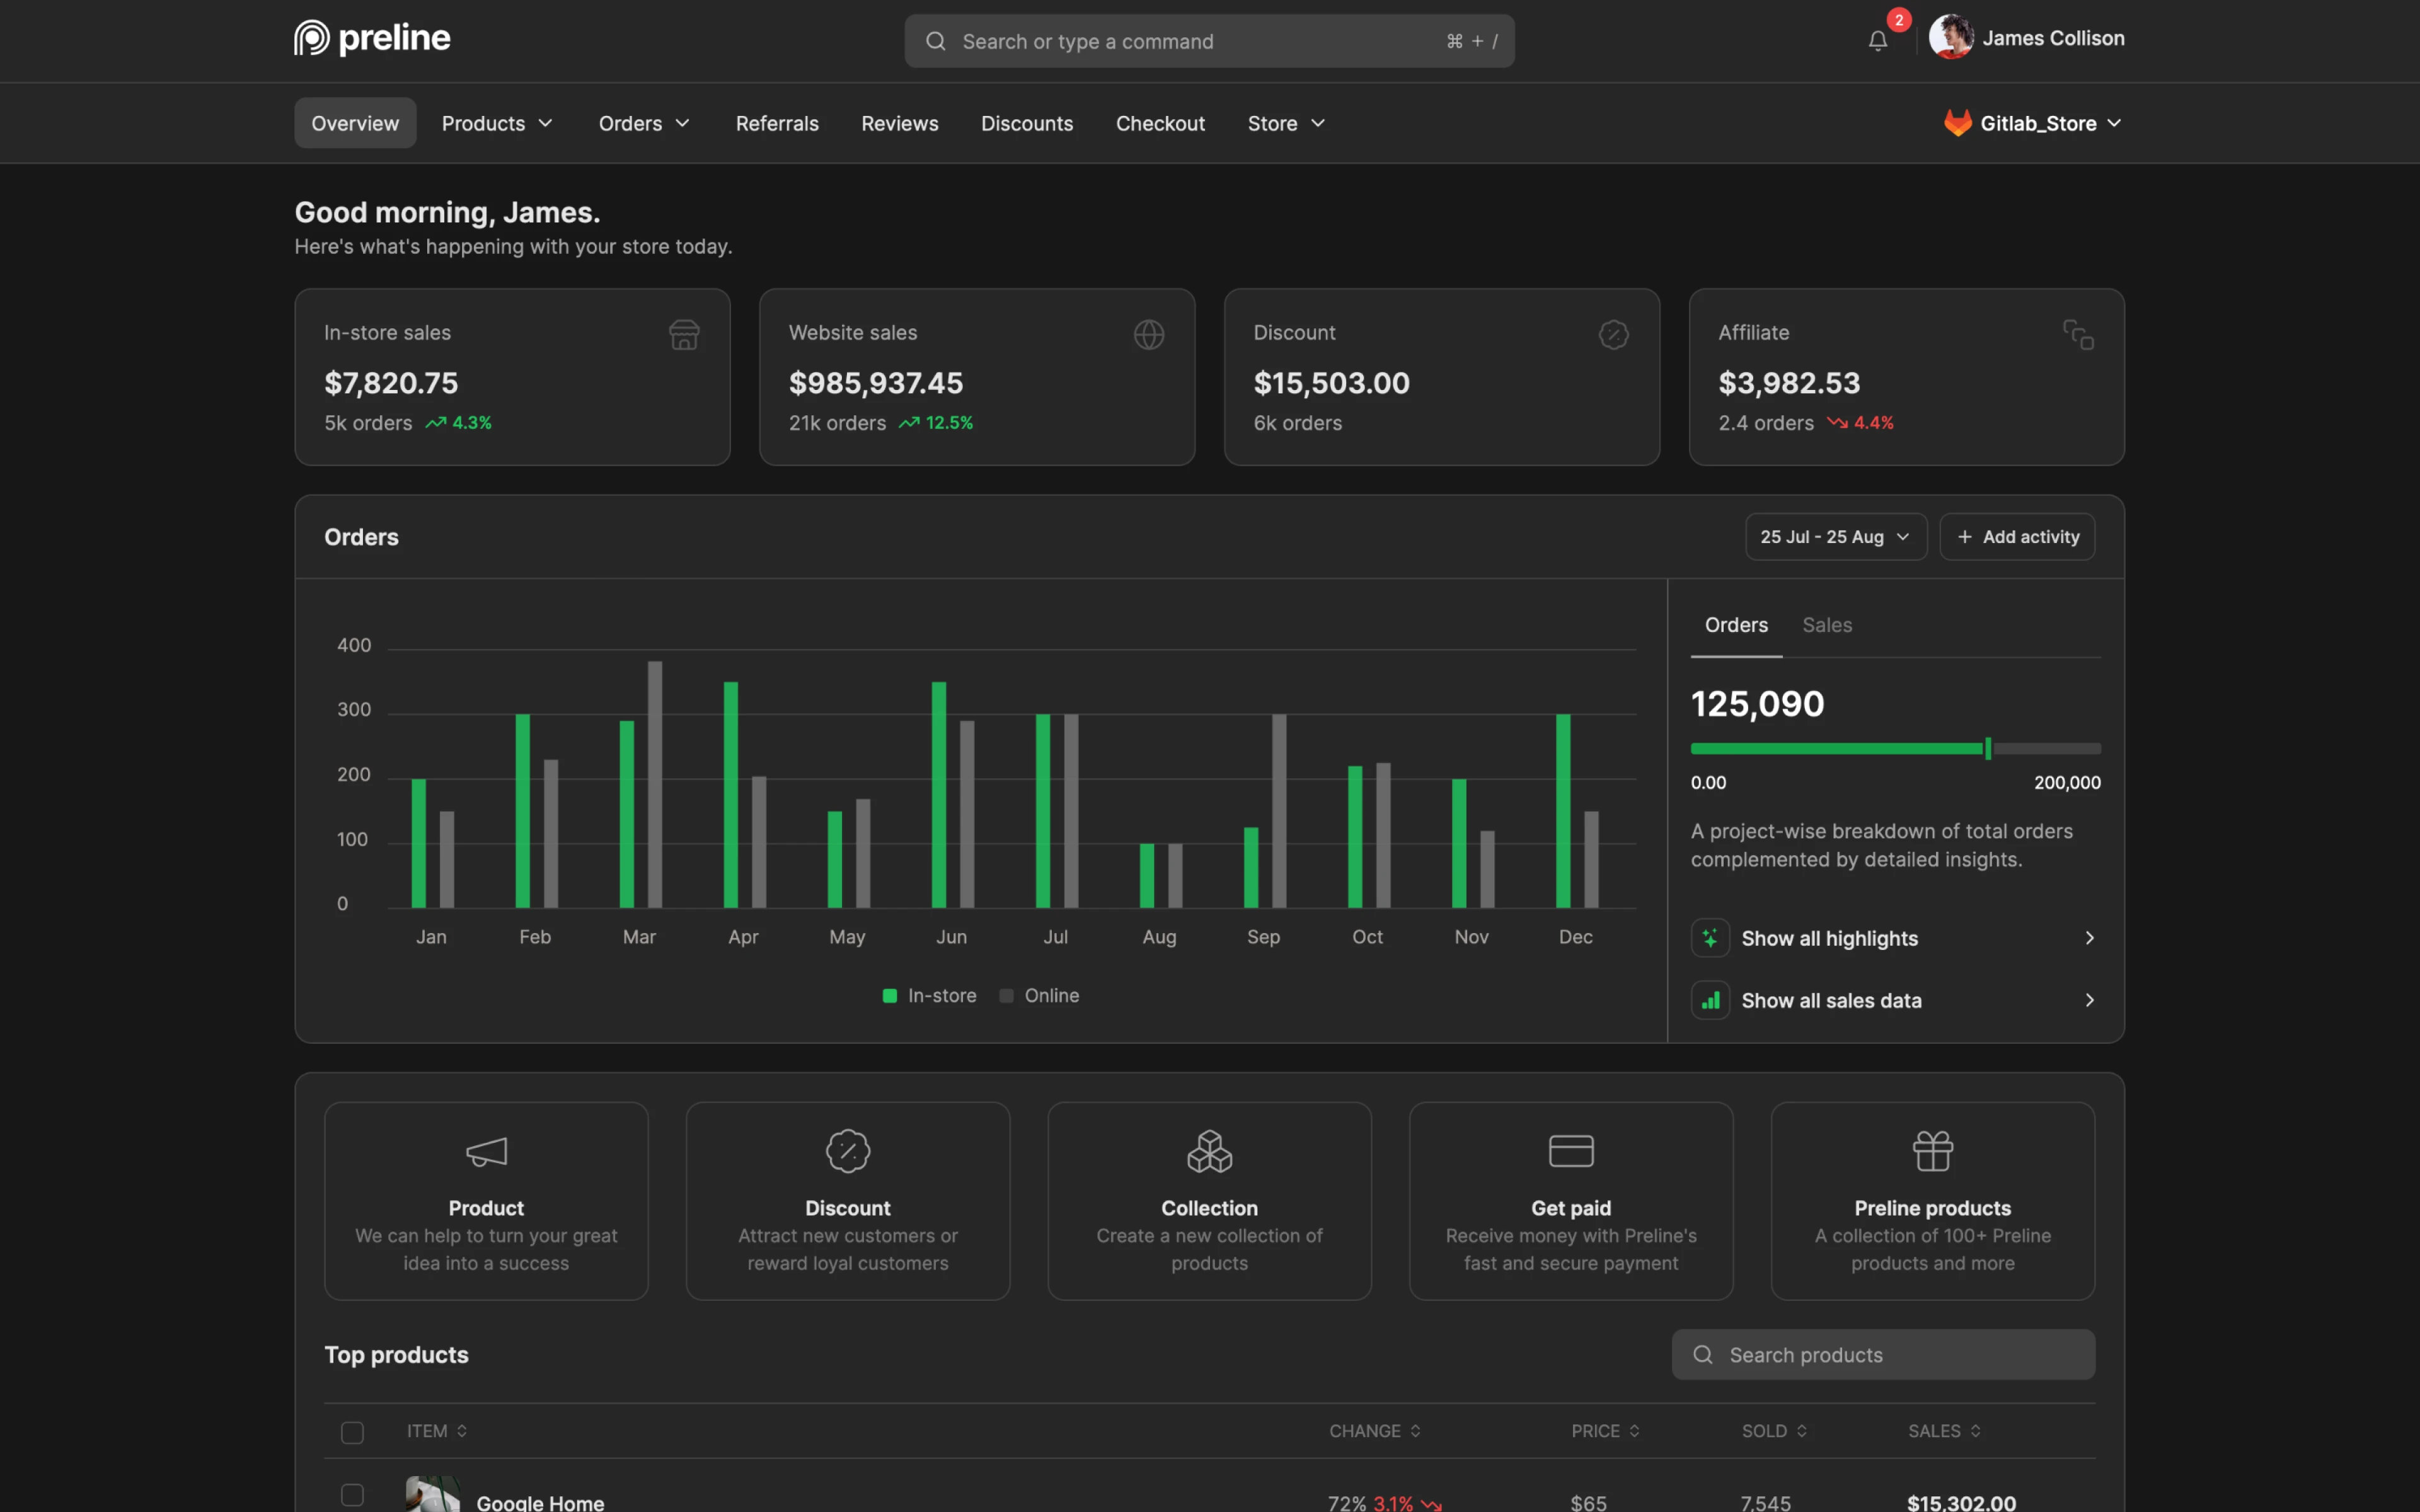Click the storefront icon on In-store sales card

[684, 335]
